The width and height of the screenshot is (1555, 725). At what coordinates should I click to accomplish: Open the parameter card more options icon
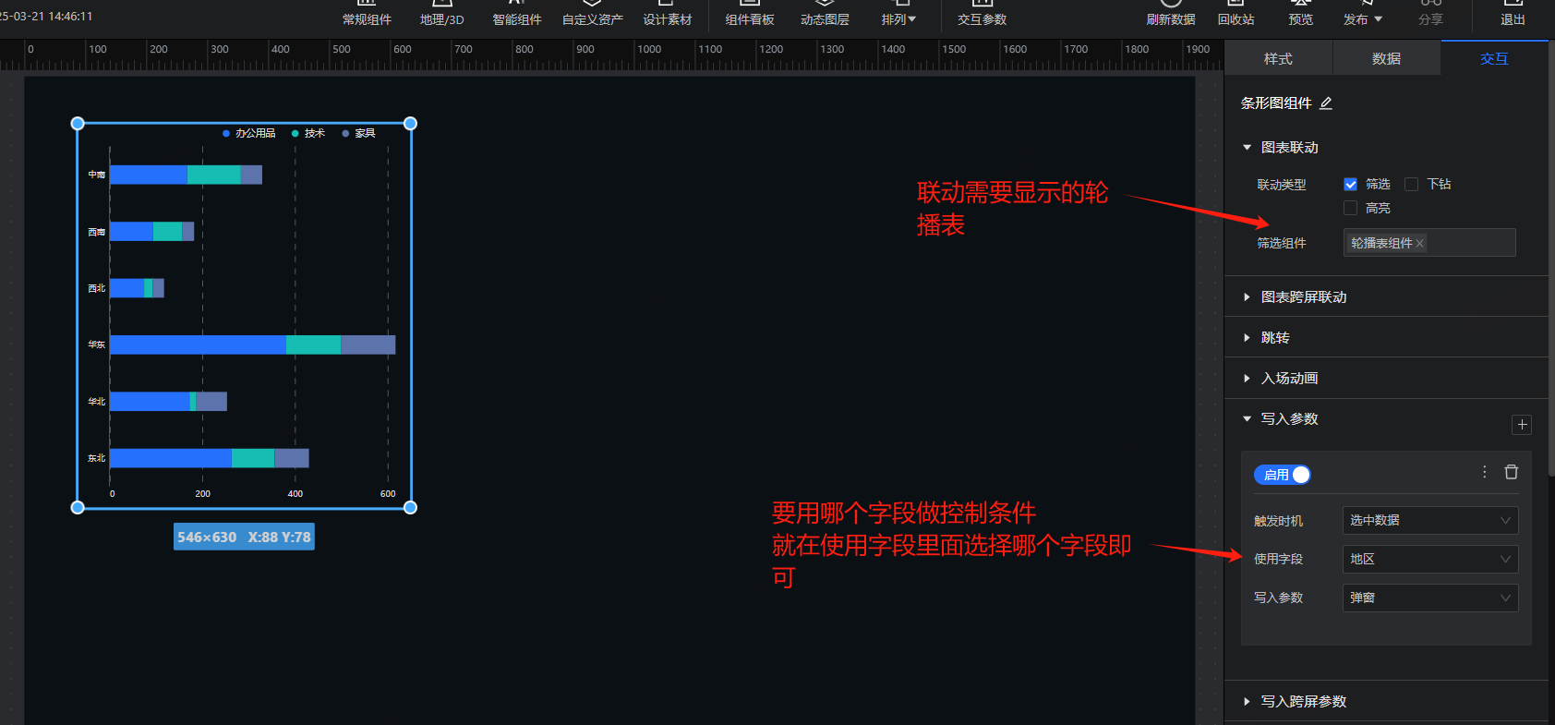point(1485,472)
